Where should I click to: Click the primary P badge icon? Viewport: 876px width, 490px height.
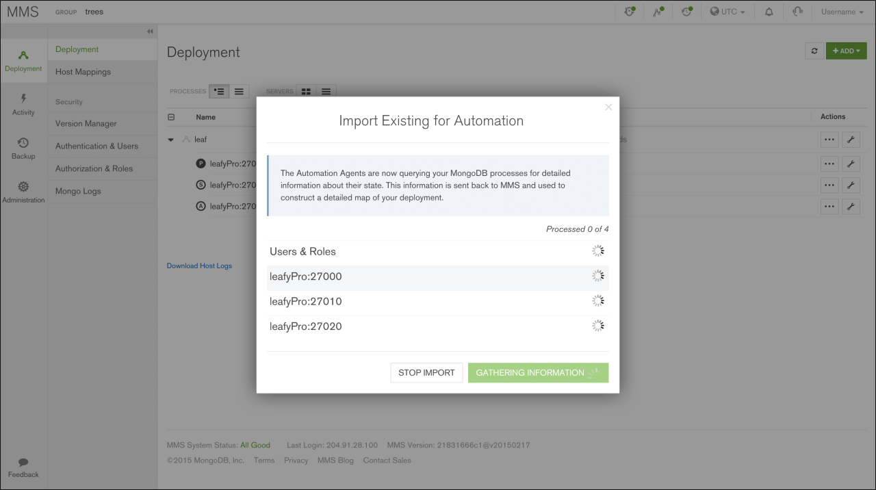click(x=201, y=164)
